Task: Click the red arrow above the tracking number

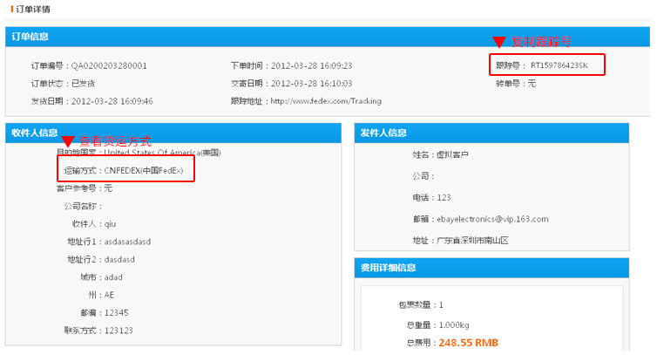Action: [498, 42]
